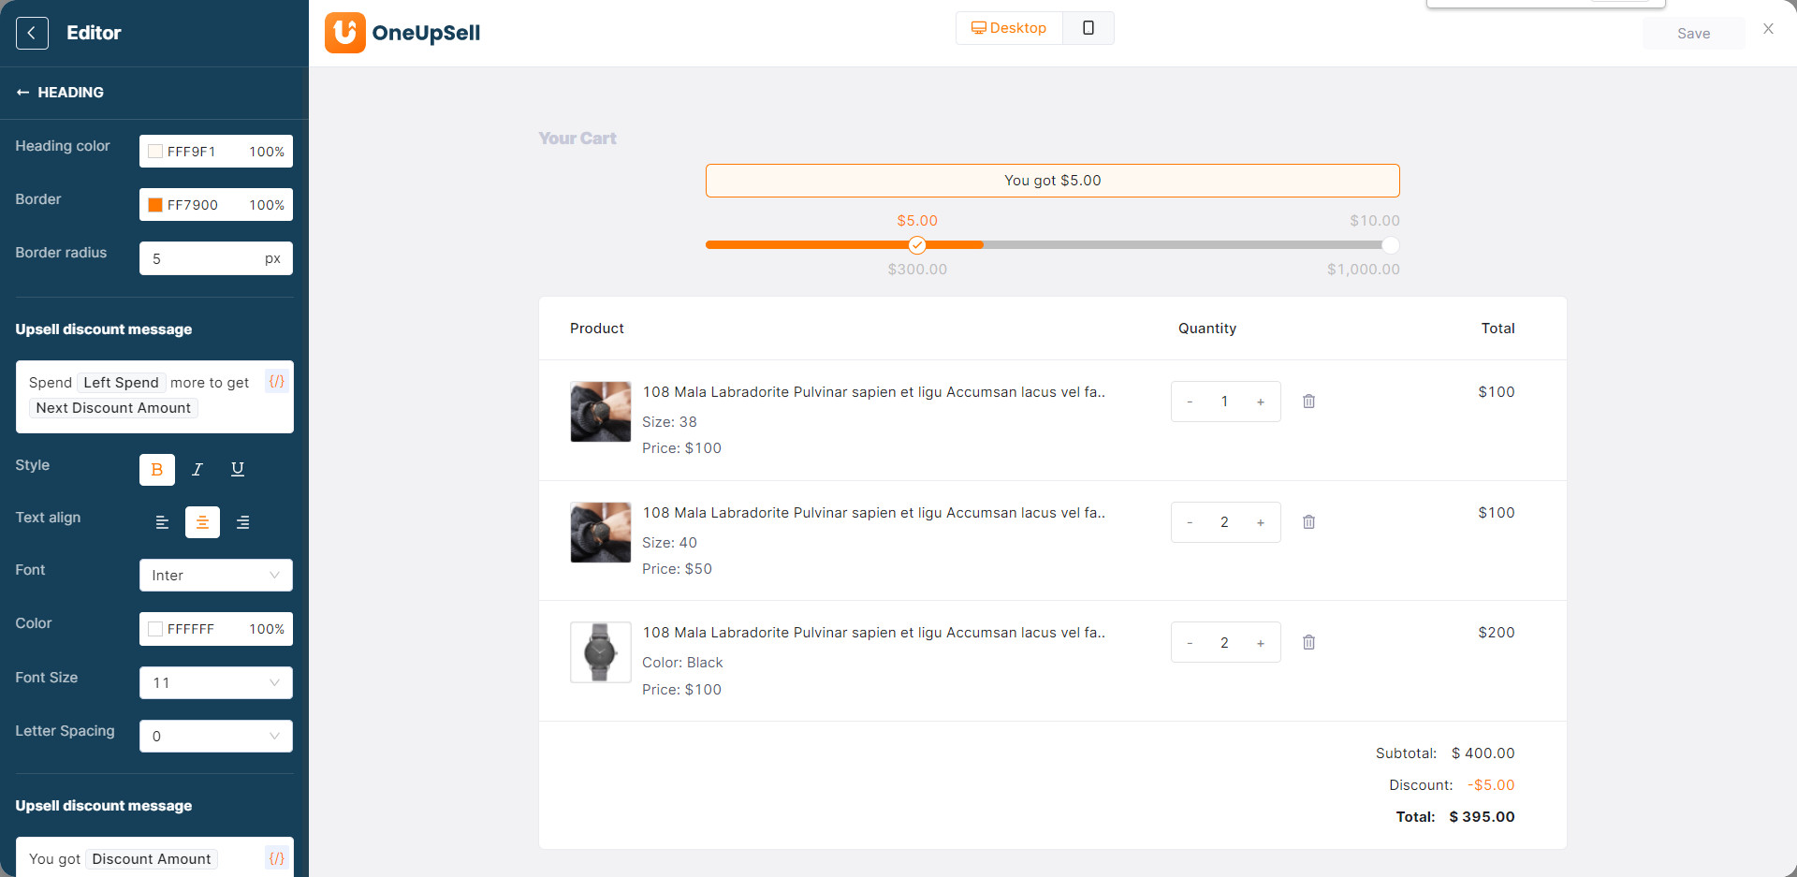Screen dimensions: 1797x877
Task: Switch to mobile preview icon
Action: (1088, 28)
